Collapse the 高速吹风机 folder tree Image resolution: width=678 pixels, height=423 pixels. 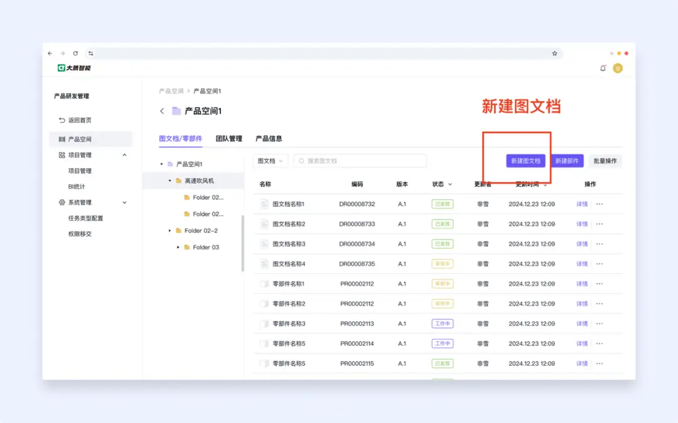point(168,180)
